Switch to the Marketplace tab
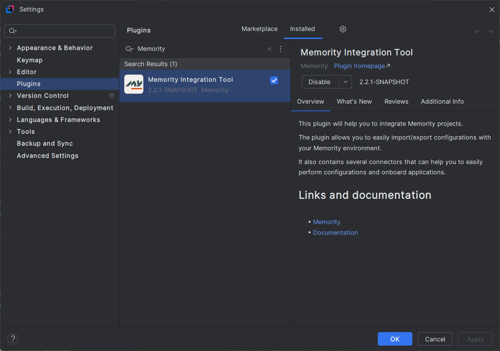Image resolution: width=500 pixels, height=351 pixels. click(x=260, y=29)
